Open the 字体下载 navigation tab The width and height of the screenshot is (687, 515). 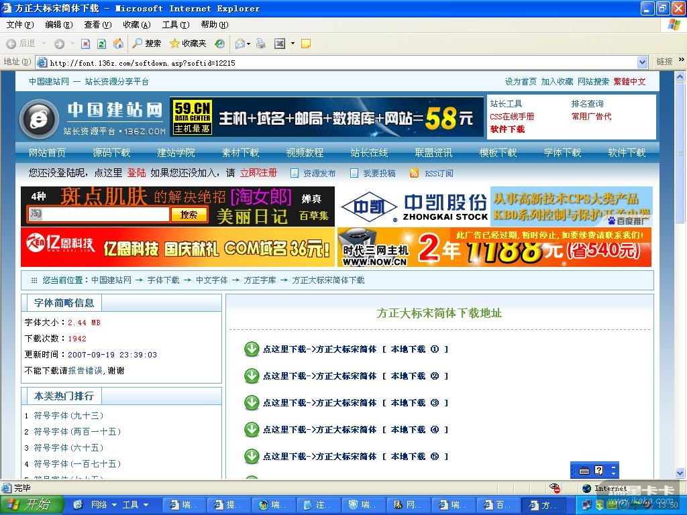pyautogui.click(x=562, y=152)
